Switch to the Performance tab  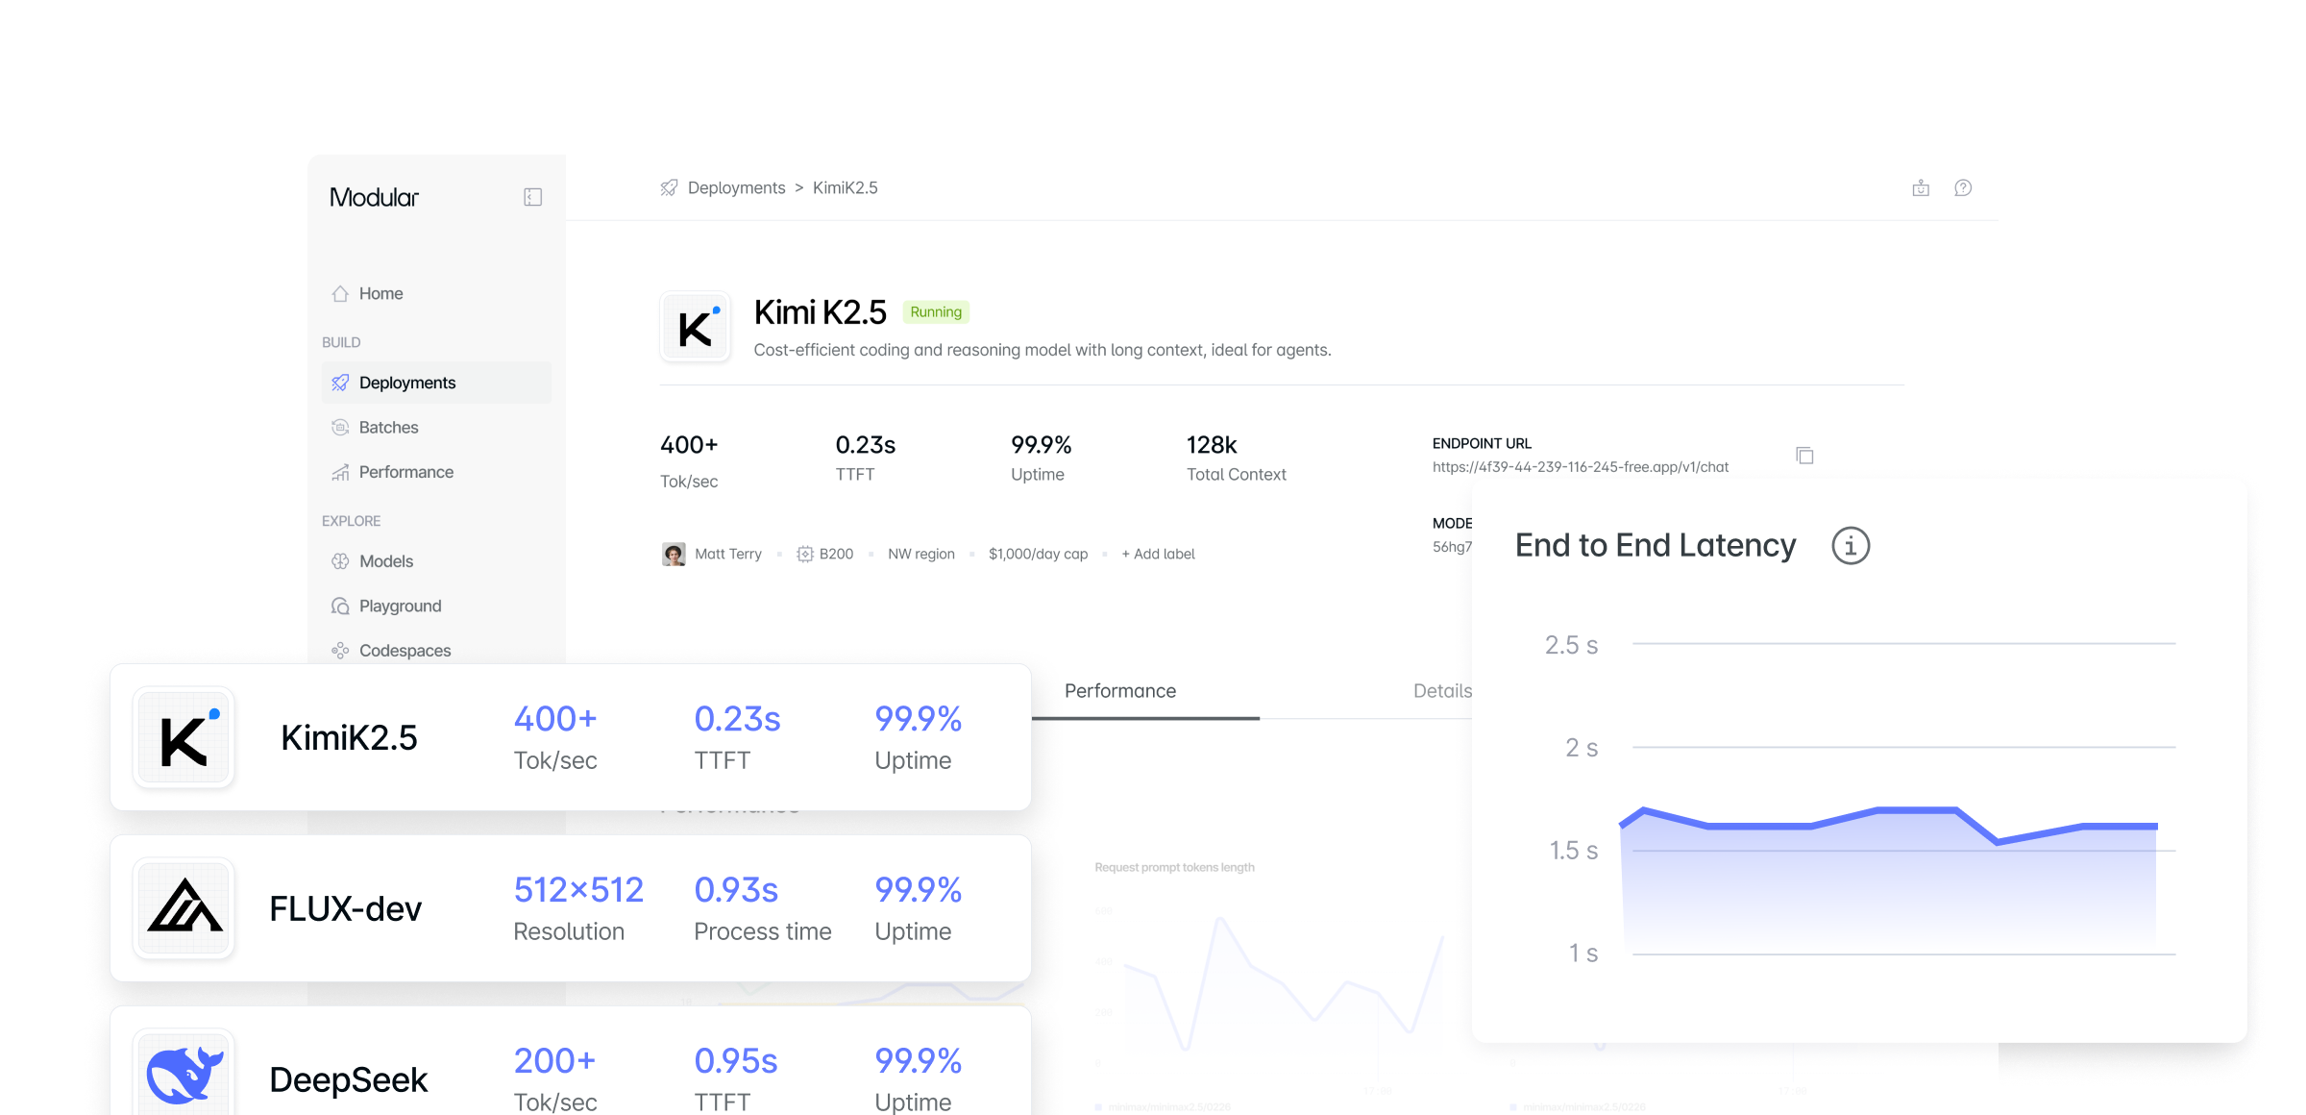tap(1119, 691)
